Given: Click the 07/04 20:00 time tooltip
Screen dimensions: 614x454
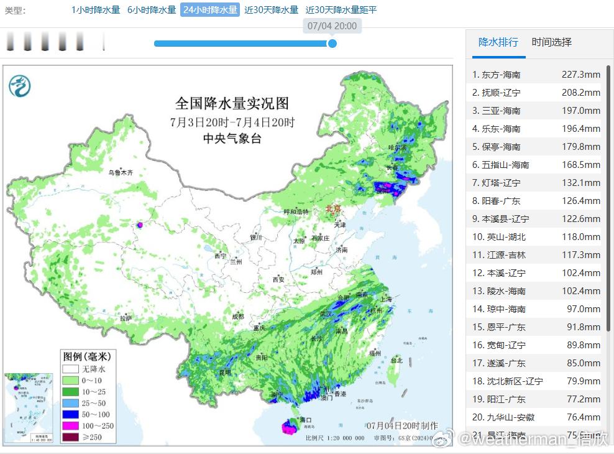Looking at the screenshot, I should (332, 26).
